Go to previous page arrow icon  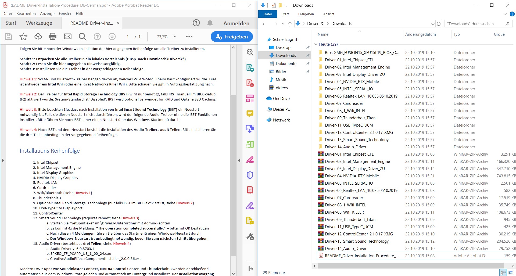tap(97, 37)
